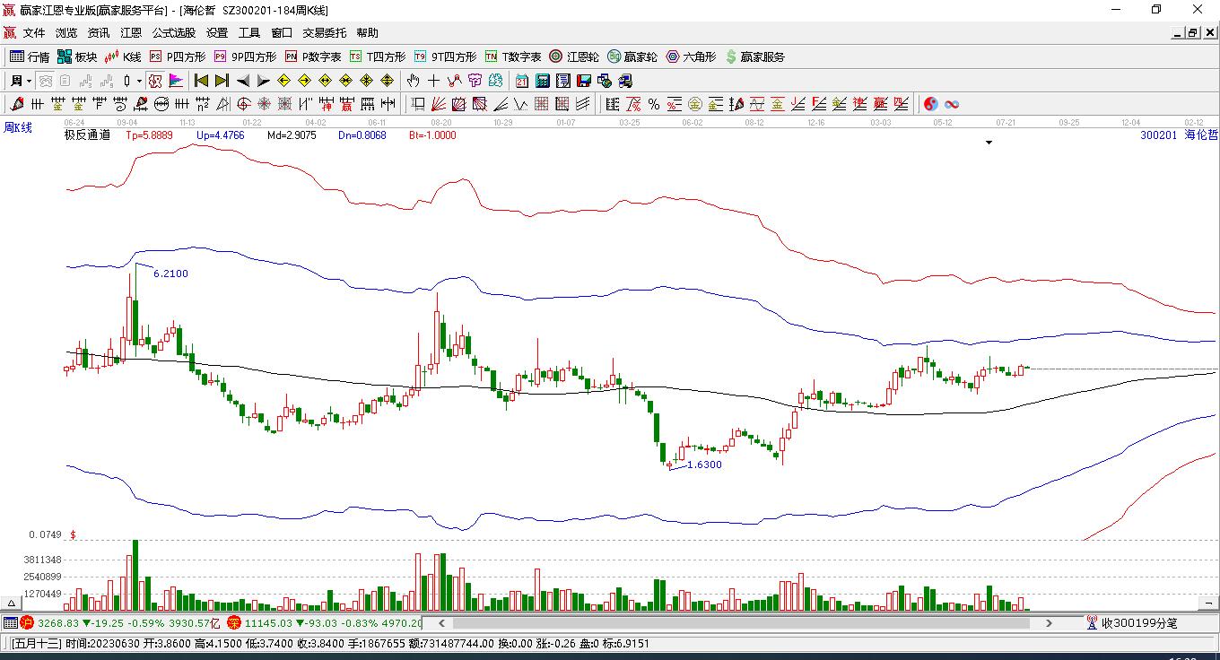Toggle the pink flag indicator button
This screenshot has width=1220, height=660.
coord(175,81)
